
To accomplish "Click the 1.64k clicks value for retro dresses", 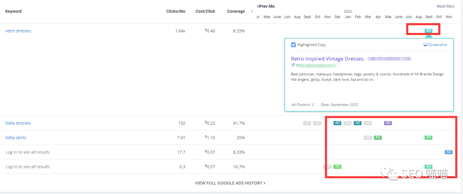I will tap(180, 31).
